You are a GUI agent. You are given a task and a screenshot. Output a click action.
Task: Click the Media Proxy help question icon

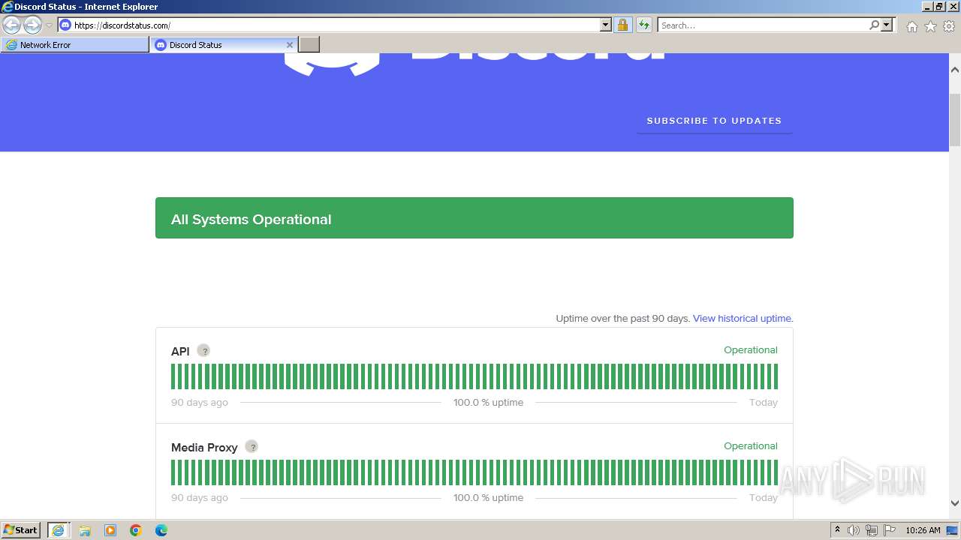click(252, 446)
